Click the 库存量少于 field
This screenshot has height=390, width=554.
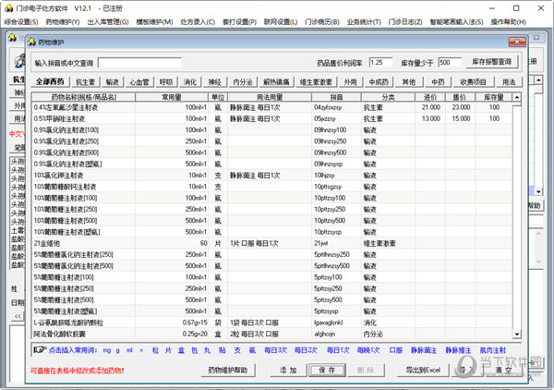450,63
